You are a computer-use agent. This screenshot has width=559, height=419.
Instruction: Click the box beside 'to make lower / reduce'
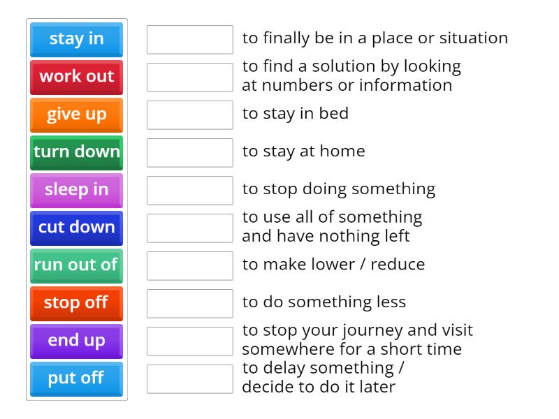(189, 264)
